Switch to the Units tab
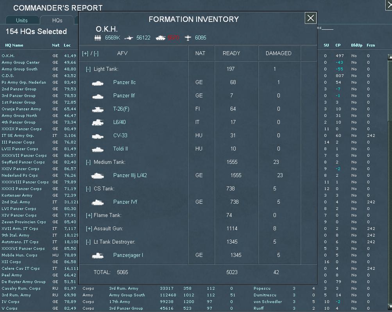Image resolution: width=392 pixels, height=312 pixels. click(22, 20)
